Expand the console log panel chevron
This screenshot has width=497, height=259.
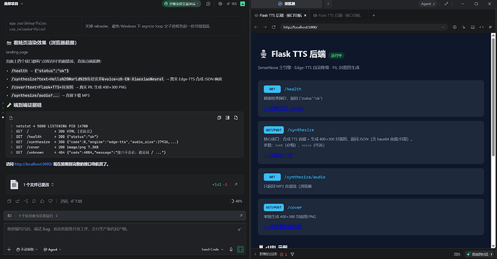[255, 254]
